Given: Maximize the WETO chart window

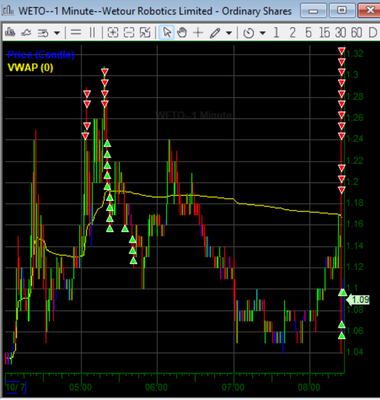Looking at the screenshot, I should point(342,11).
